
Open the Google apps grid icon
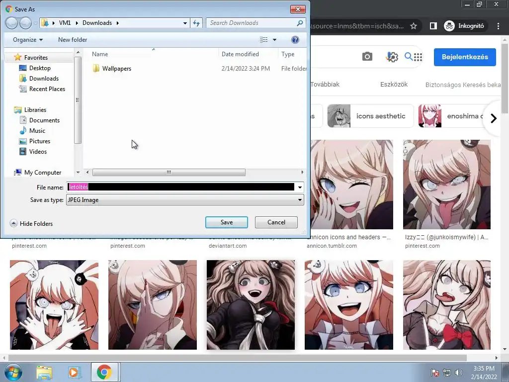point(418,57)
